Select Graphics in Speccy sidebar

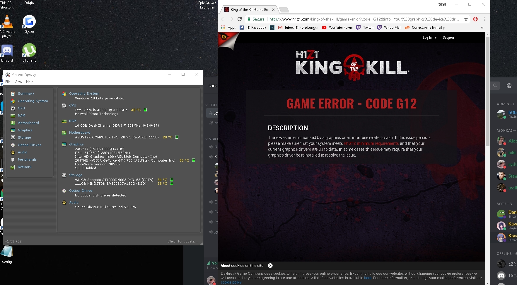point(25,130)
